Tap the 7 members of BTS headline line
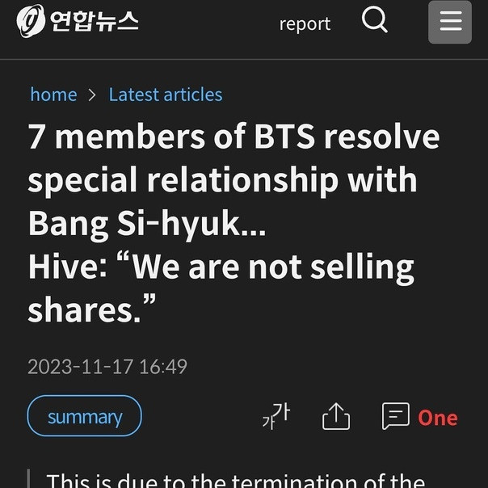Image resolution: width=488 pixels, height=488 pixels. [234, 137]
